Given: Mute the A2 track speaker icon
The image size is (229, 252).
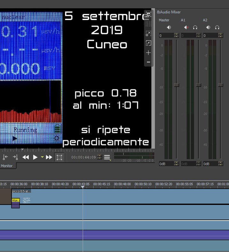Looking at the screenshot, I should point(208,27).
